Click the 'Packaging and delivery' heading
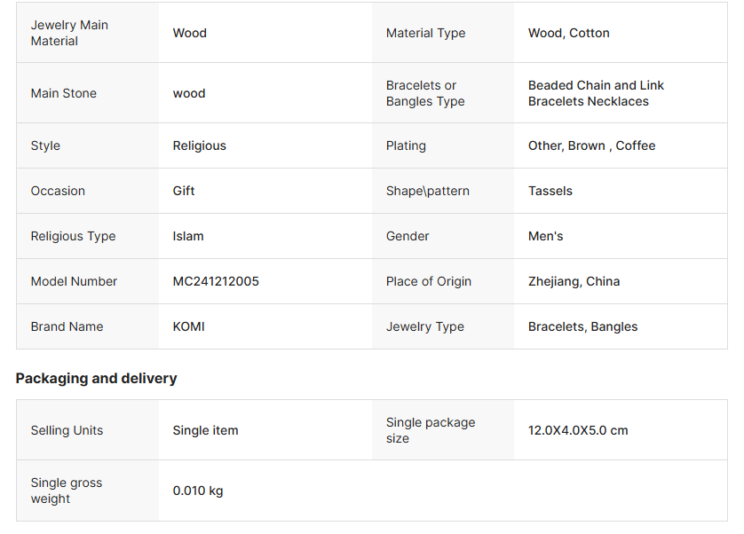Screen dimensions: 744x534 [96, 378]
